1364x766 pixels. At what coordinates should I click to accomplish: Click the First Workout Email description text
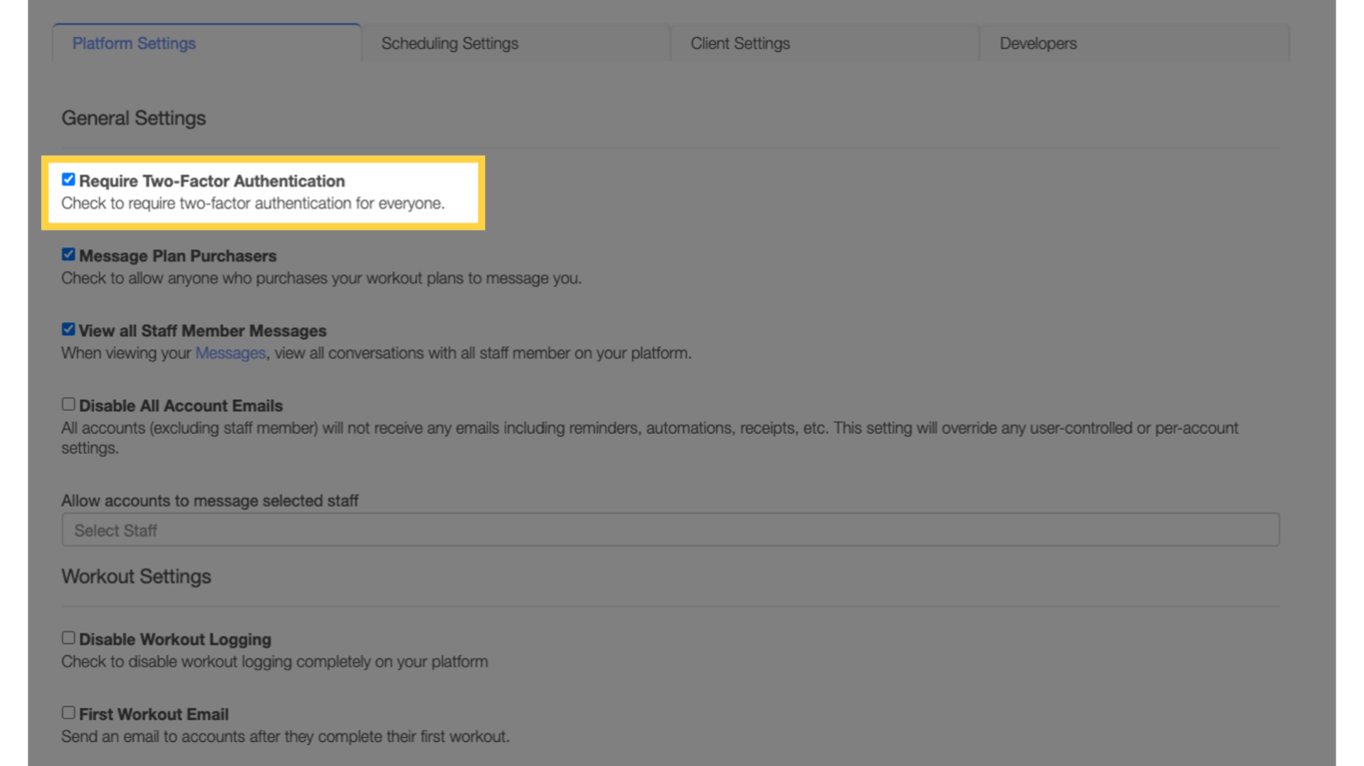pos(285,736)
